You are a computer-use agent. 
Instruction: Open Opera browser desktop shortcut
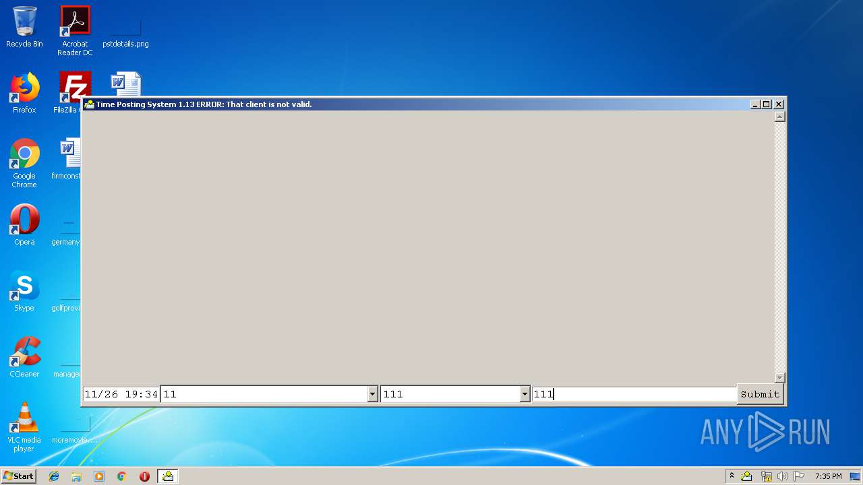(x=24, y=225)
